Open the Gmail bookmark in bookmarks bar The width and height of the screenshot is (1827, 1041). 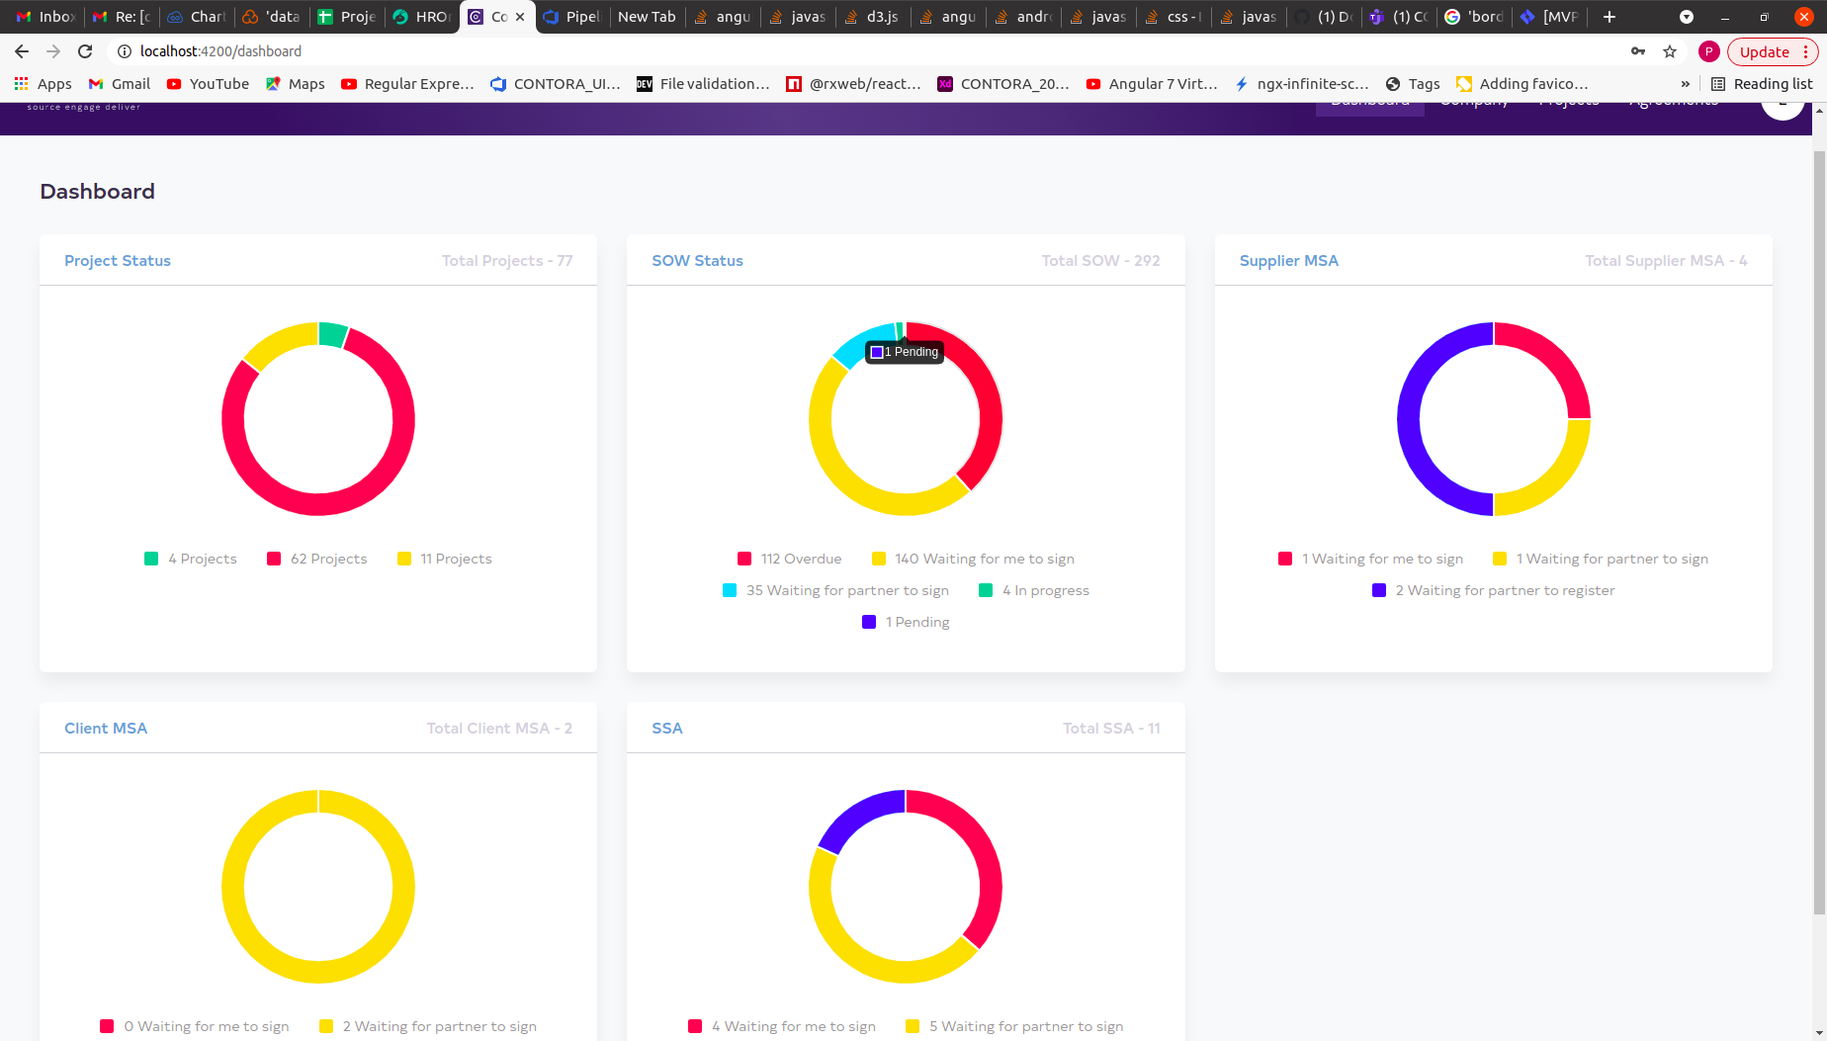118,83
